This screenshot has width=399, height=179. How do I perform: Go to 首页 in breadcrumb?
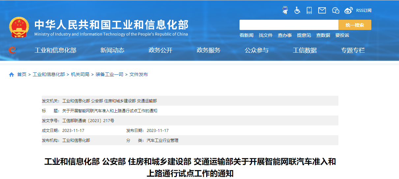22,75
